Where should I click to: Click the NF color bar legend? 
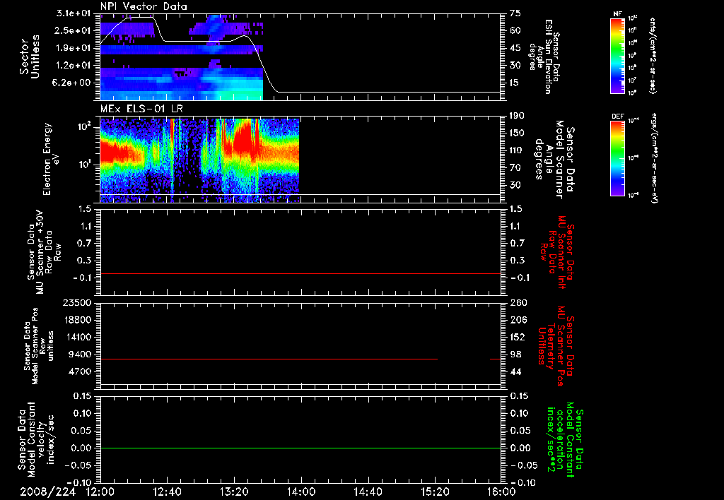[618, 56]
